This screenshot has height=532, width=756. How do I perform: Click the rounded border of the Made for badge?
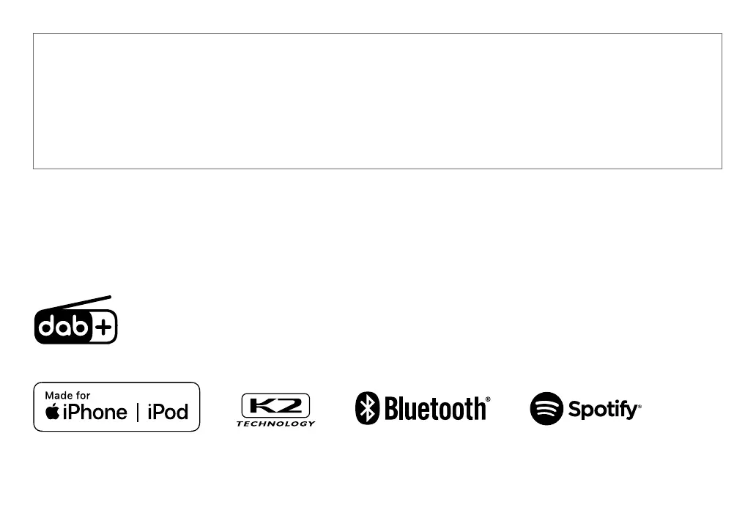pos(116,383)
